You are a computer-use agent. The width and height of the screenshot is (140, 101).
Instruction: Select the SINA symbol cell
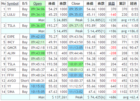point(13,92)
